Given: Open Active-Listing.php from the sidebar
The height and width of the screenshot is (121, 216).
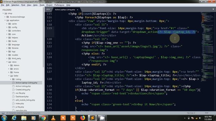Looking at the screenshot, I should point(23,86).
